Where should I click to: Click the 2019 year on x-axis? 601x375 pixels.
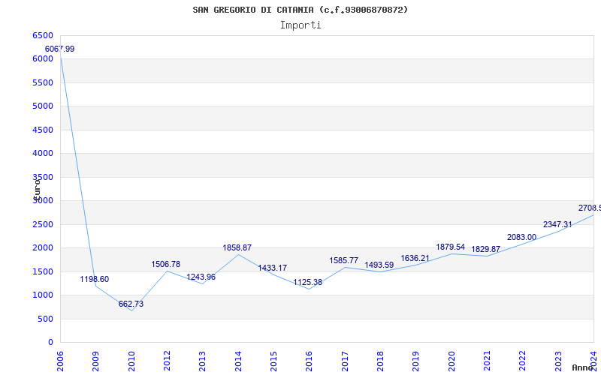point(416,359)
